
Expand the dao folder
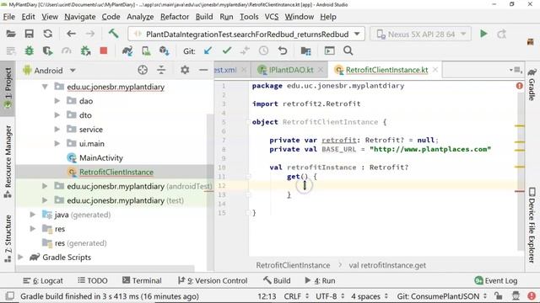(57, 101)
